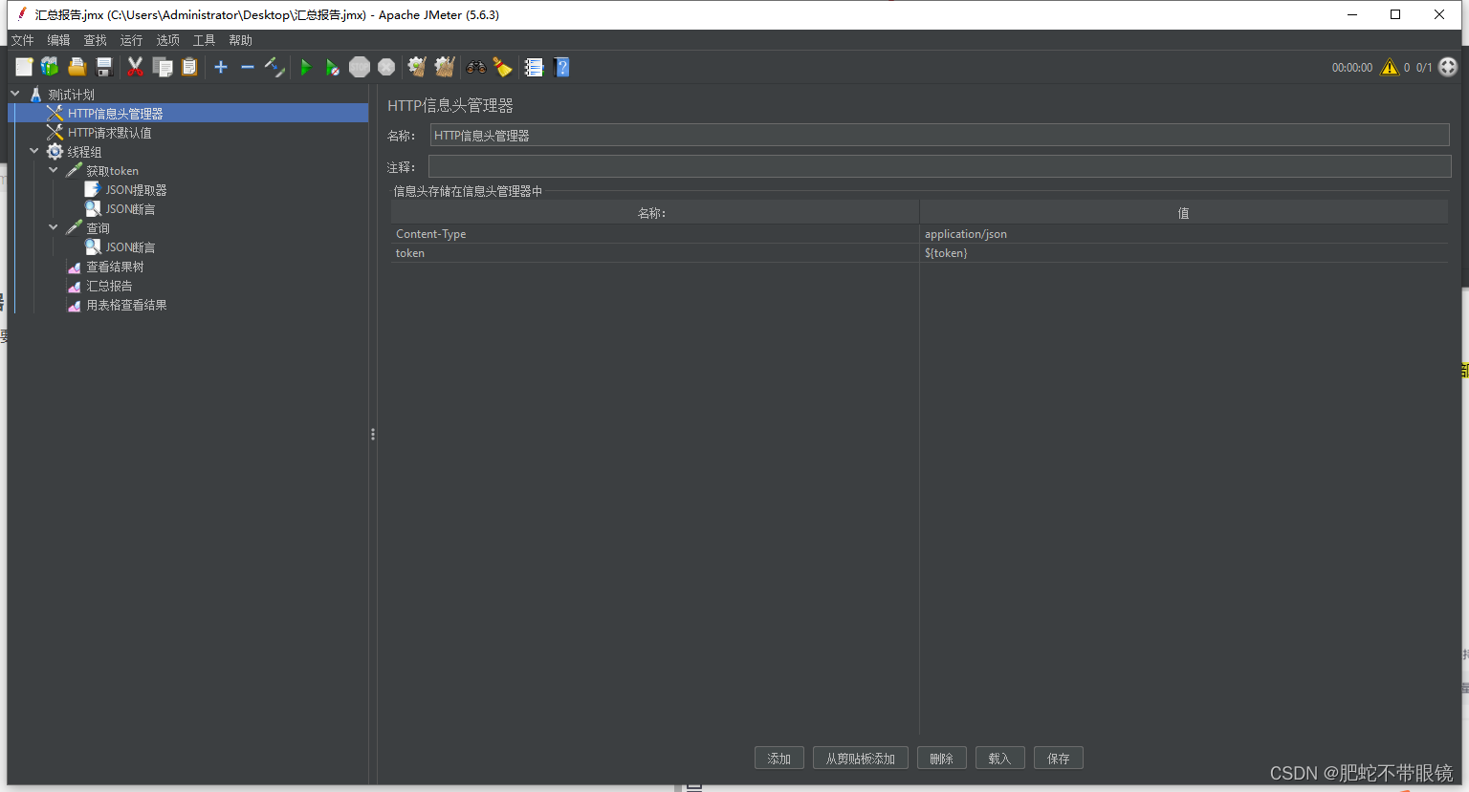Select HTTP请求默认值 in the tree

tap(109, 133)
